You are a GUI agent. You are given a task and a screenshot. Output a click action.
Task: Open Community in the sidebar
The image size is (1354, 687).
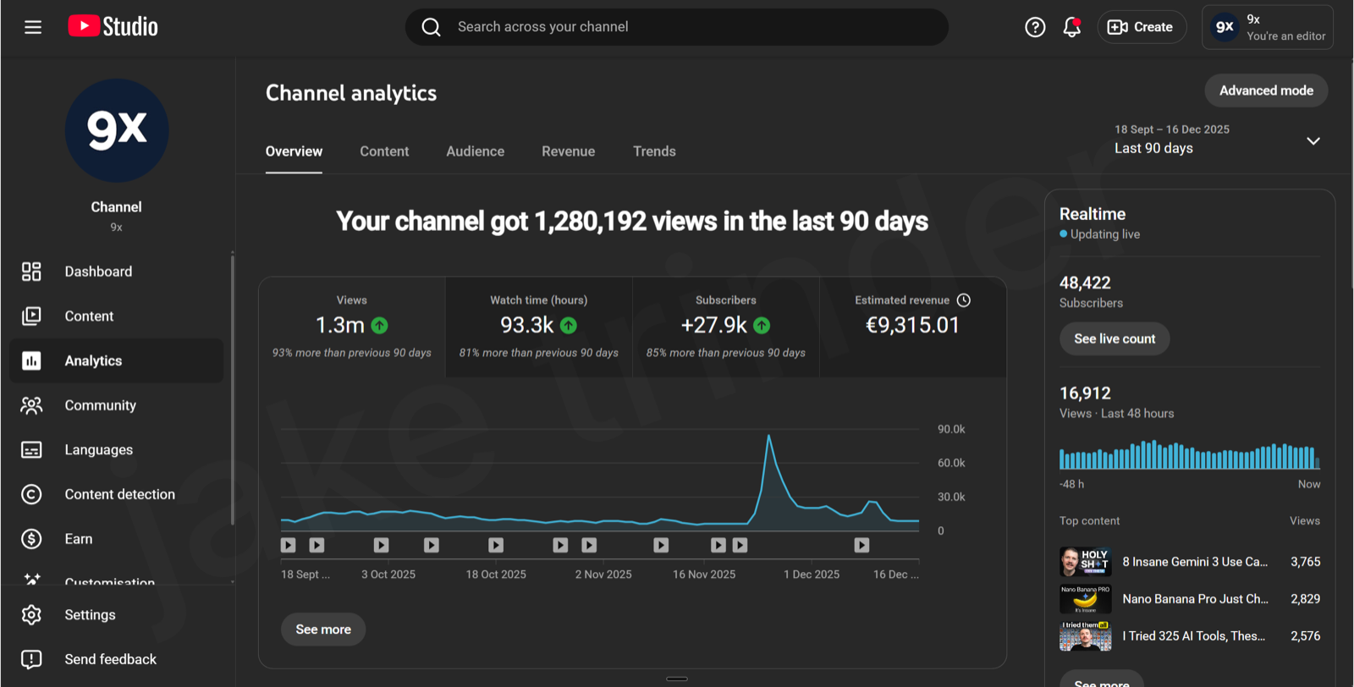point(117,405)
